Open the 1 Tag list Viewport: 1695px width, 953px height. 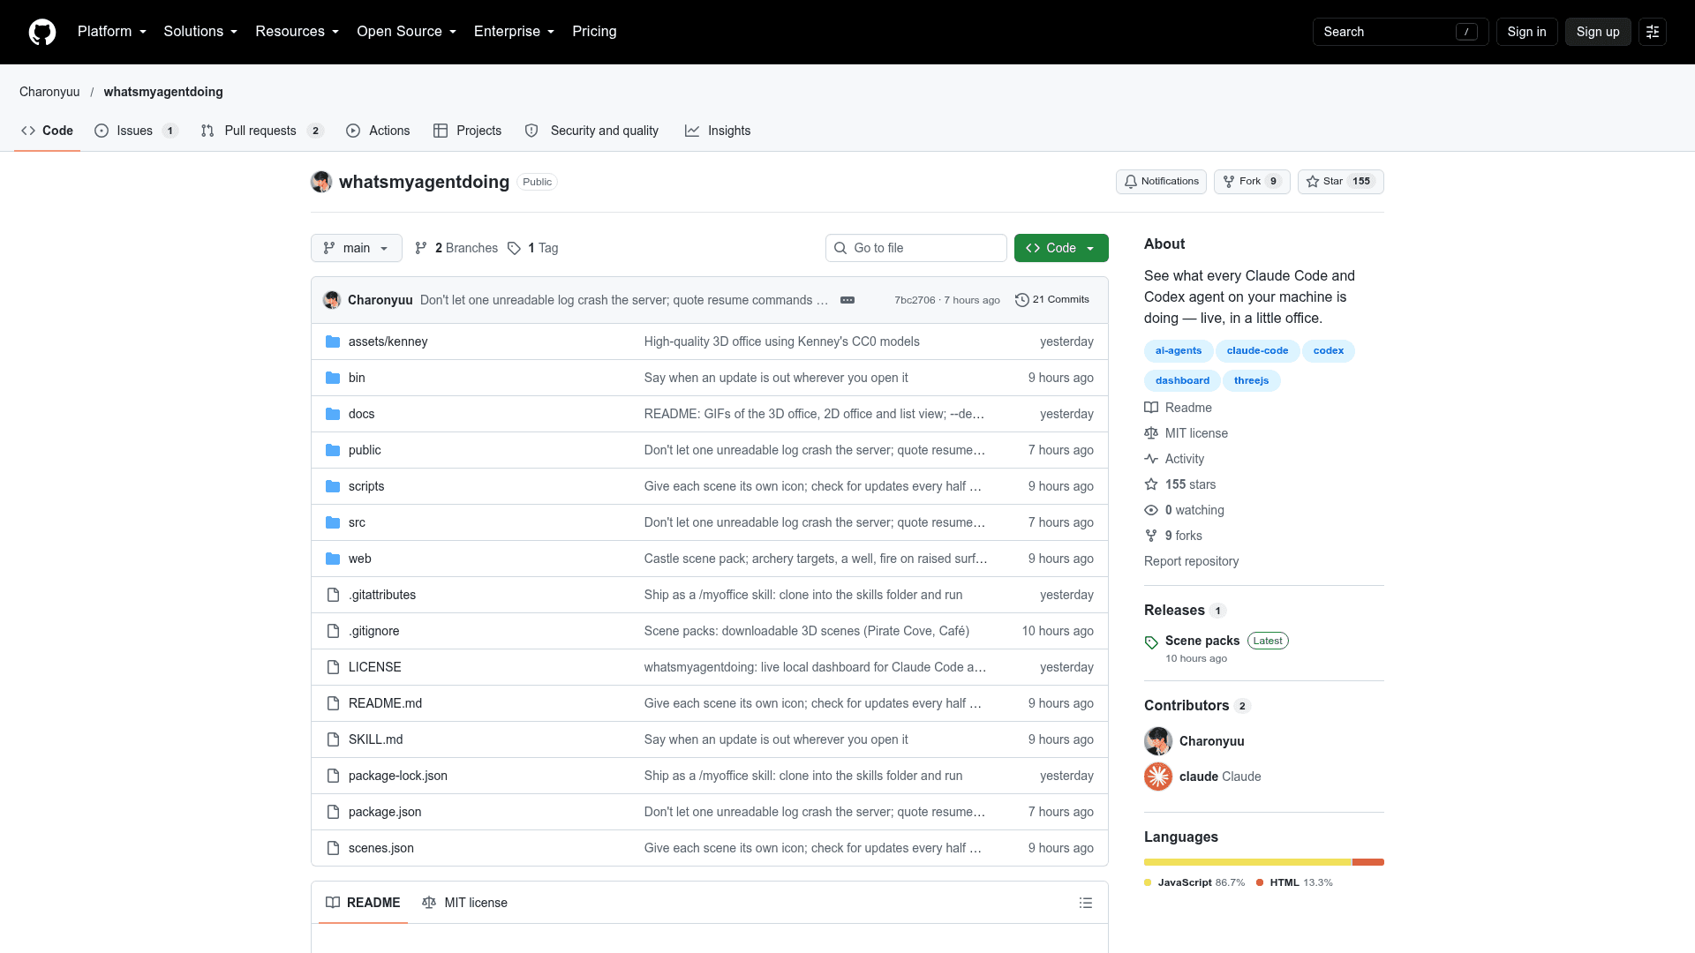(x=533, y=248)
